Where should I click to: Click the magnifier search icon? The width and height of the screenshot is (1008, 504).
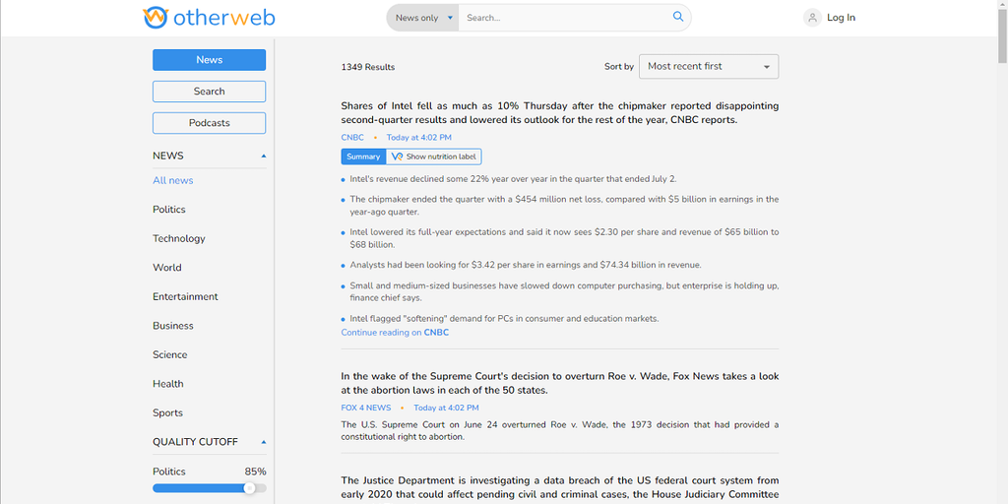678,17
